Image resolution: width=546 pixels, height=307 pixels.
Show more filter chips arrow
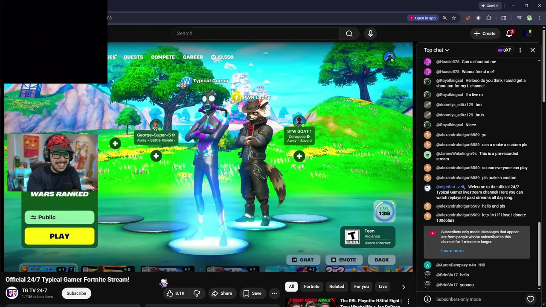(404, 287)
